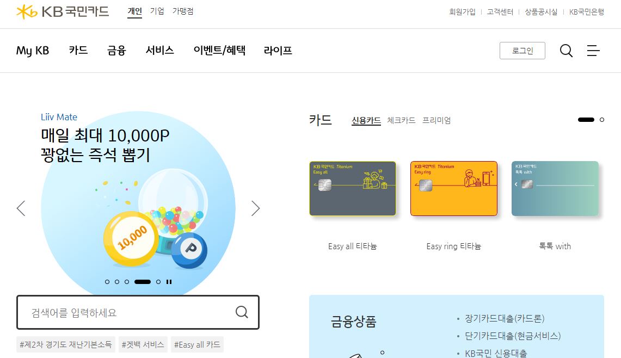Viewport: 621px width, 358px height.
Task: Open the Easy all 티타늄 card image
Action: pyautogui.click(x=353, y=188)
